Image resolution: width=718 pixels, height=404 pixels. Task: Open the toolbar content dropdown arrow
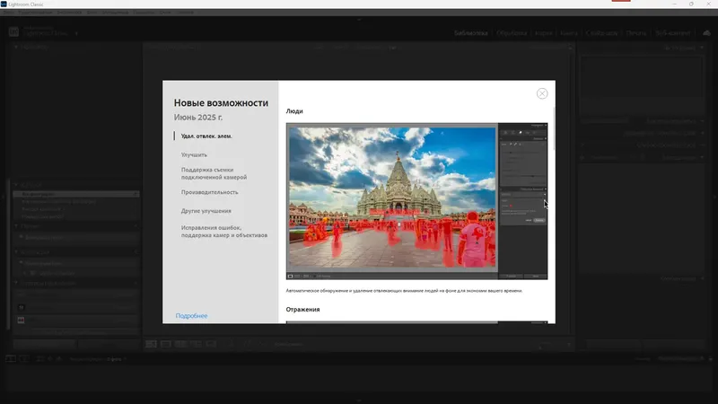pyautogui.click(x=569, y=345)
